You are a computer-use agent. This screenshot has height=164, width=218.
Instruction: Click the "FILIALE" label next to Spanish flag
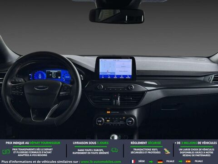tap(198, 161)
